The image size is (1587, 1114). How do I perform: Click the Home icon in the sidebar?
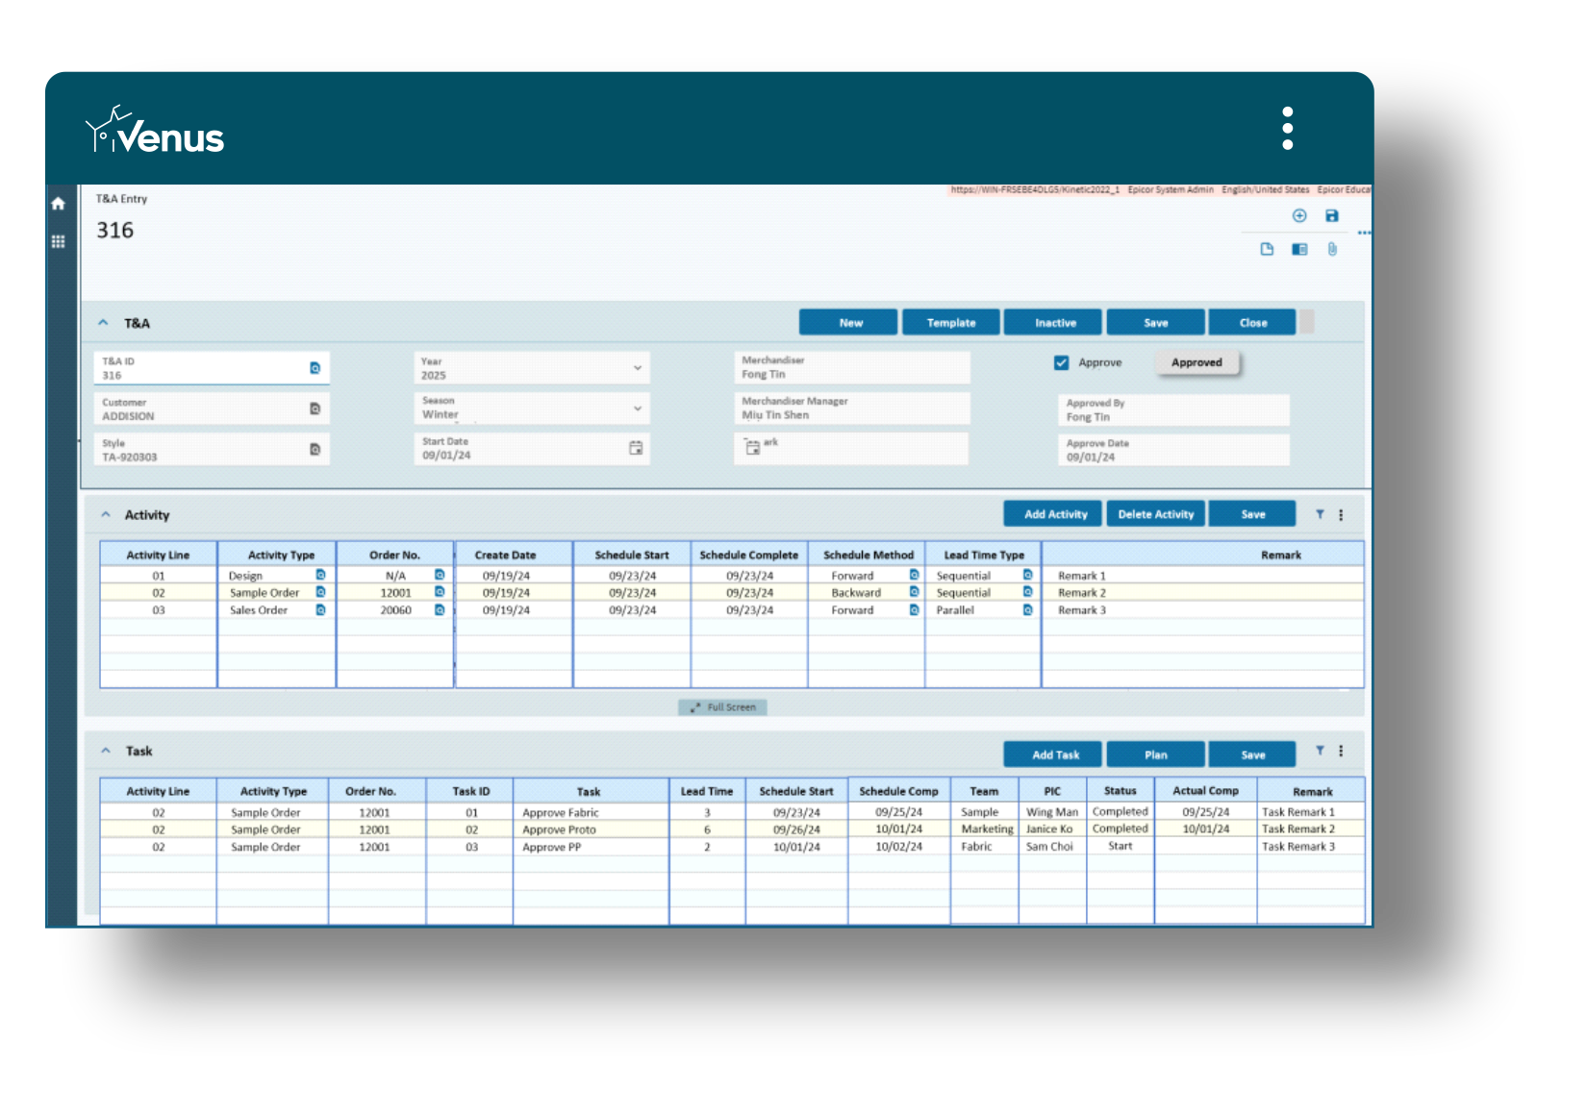click(x=58, y=204)
